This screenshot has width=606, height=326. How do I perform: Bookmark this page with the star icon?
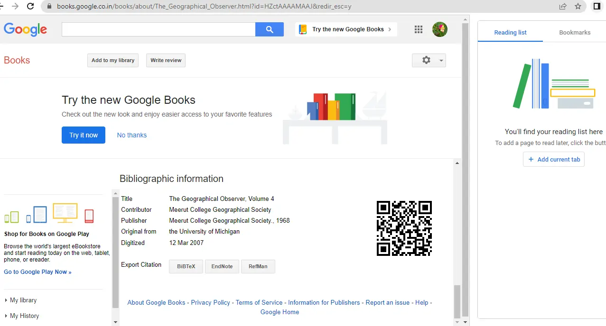[x=578, y=7]
